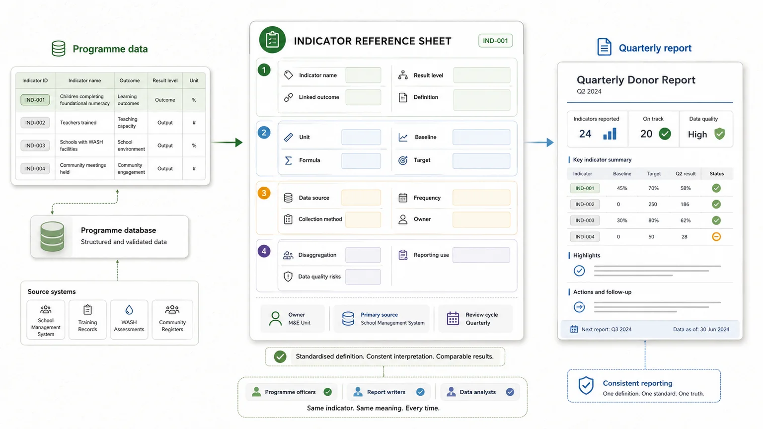The height and width of the screenshot is (429, 763).
Task: Toggle the Data analysts checkmark
Action: (x=510, y=392)
